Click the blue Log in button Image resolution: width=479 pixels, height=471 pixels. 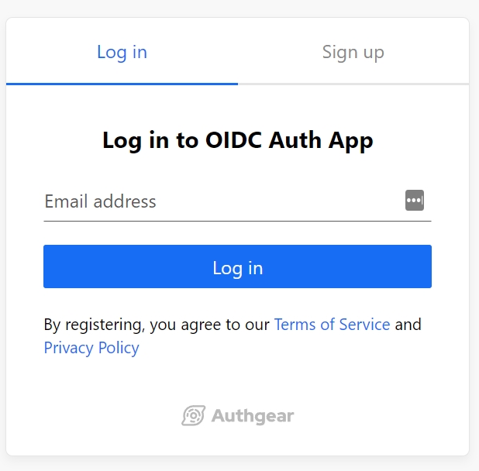[x=237, y=266]
